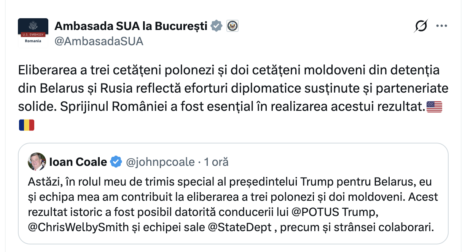Click the State Department seal affiliation badge
Viewport: 465px width, 252px height.
(232, 26)
